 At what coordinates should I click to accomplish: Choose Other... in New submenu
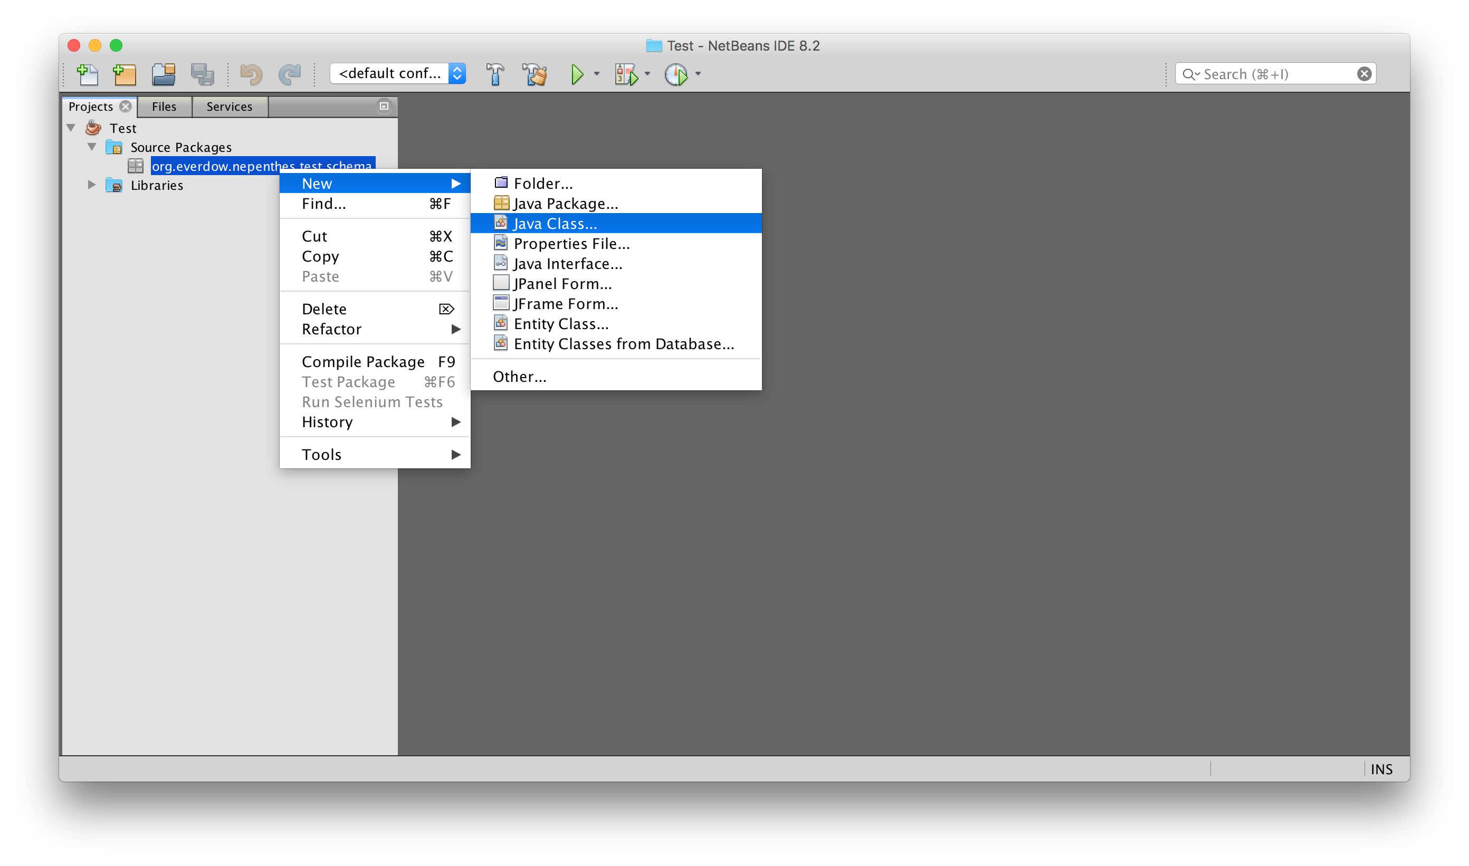click(x=616, y=377)
